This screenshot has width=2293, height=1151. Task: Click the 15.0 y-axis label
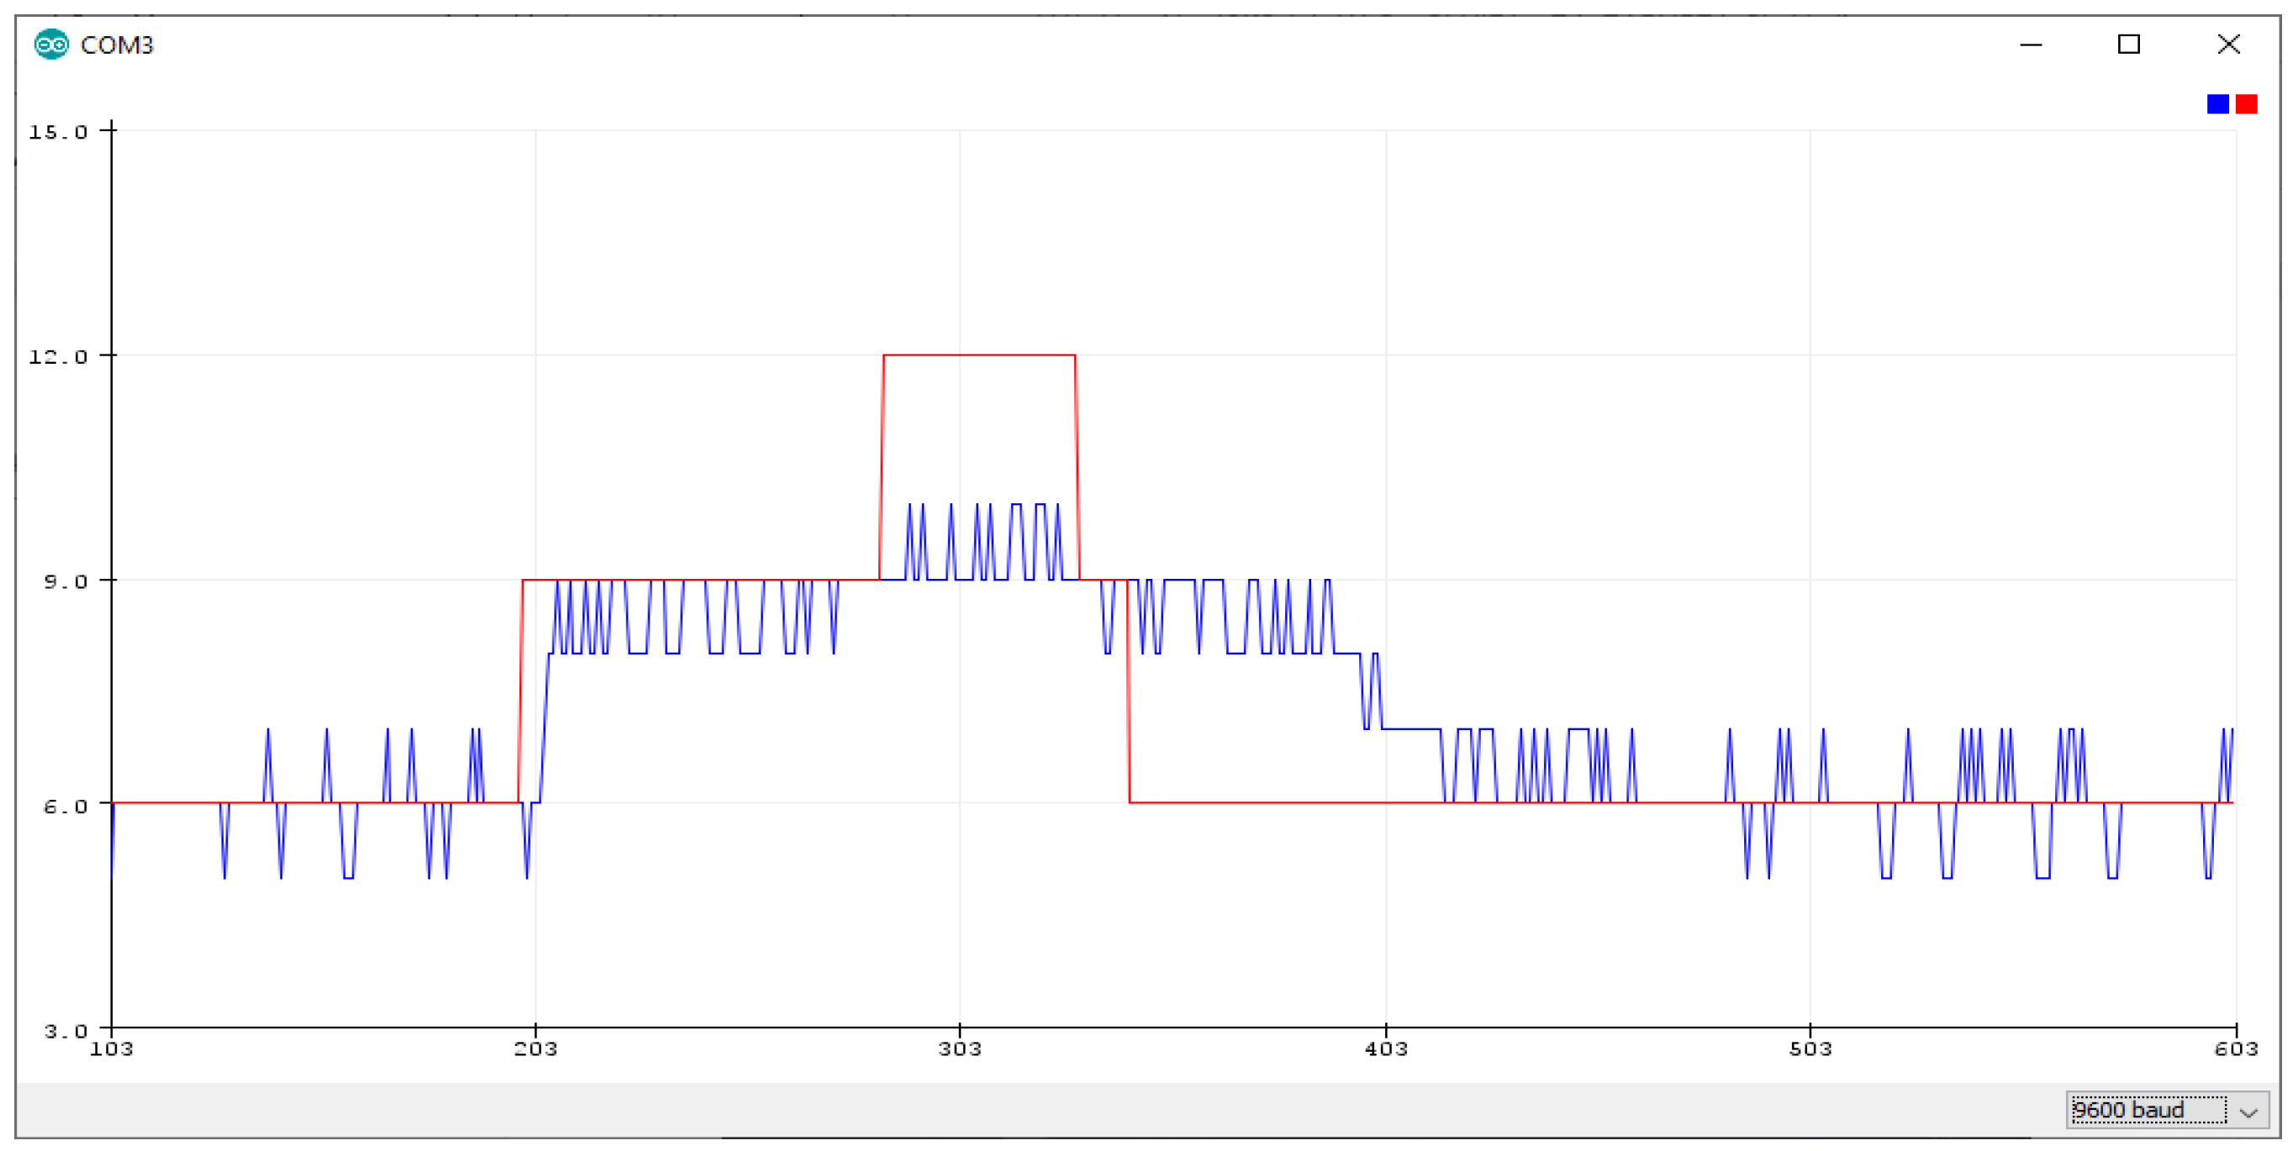point(58,132)
